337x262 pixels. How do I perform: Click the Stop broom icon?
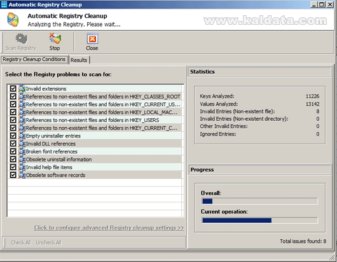coord(55,39)
